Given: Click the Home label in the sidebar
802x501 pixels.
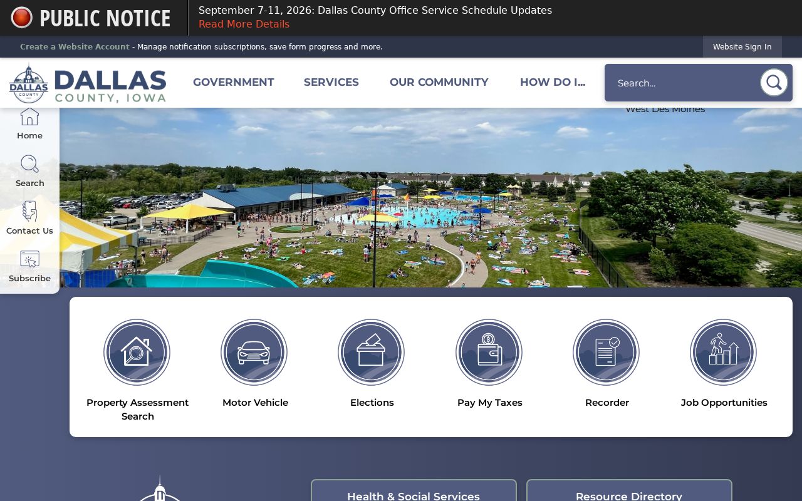Looking at the screenshot, I should 29,135.
